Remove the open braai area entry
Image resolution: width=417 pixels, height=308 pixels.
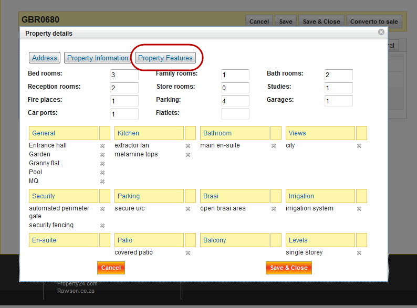[274, 209]
